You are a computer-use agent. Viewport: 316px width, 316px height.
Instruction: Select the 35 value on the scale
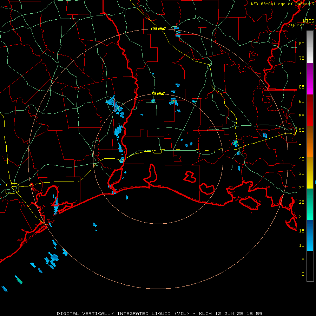tap(302, 173)
